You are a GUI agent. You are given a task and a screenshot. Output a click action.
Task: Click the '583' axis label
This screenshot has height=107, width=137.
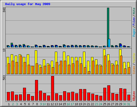tap(4, 78)
